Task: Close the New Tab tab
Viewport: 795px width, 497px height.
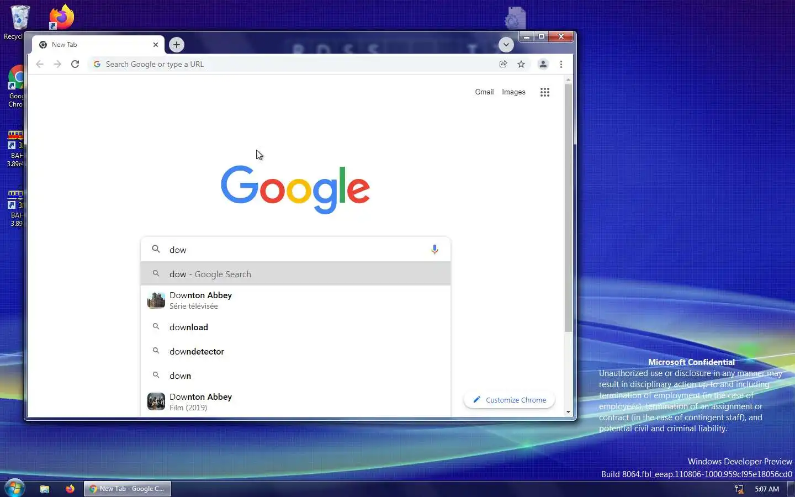Action: (x=156, y=45)
